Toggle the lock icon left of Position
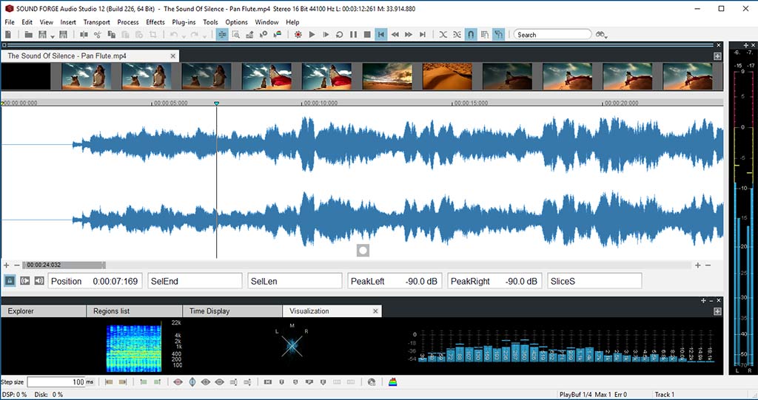Viewport: 758px width, 400px height. (x=10, y=281)
